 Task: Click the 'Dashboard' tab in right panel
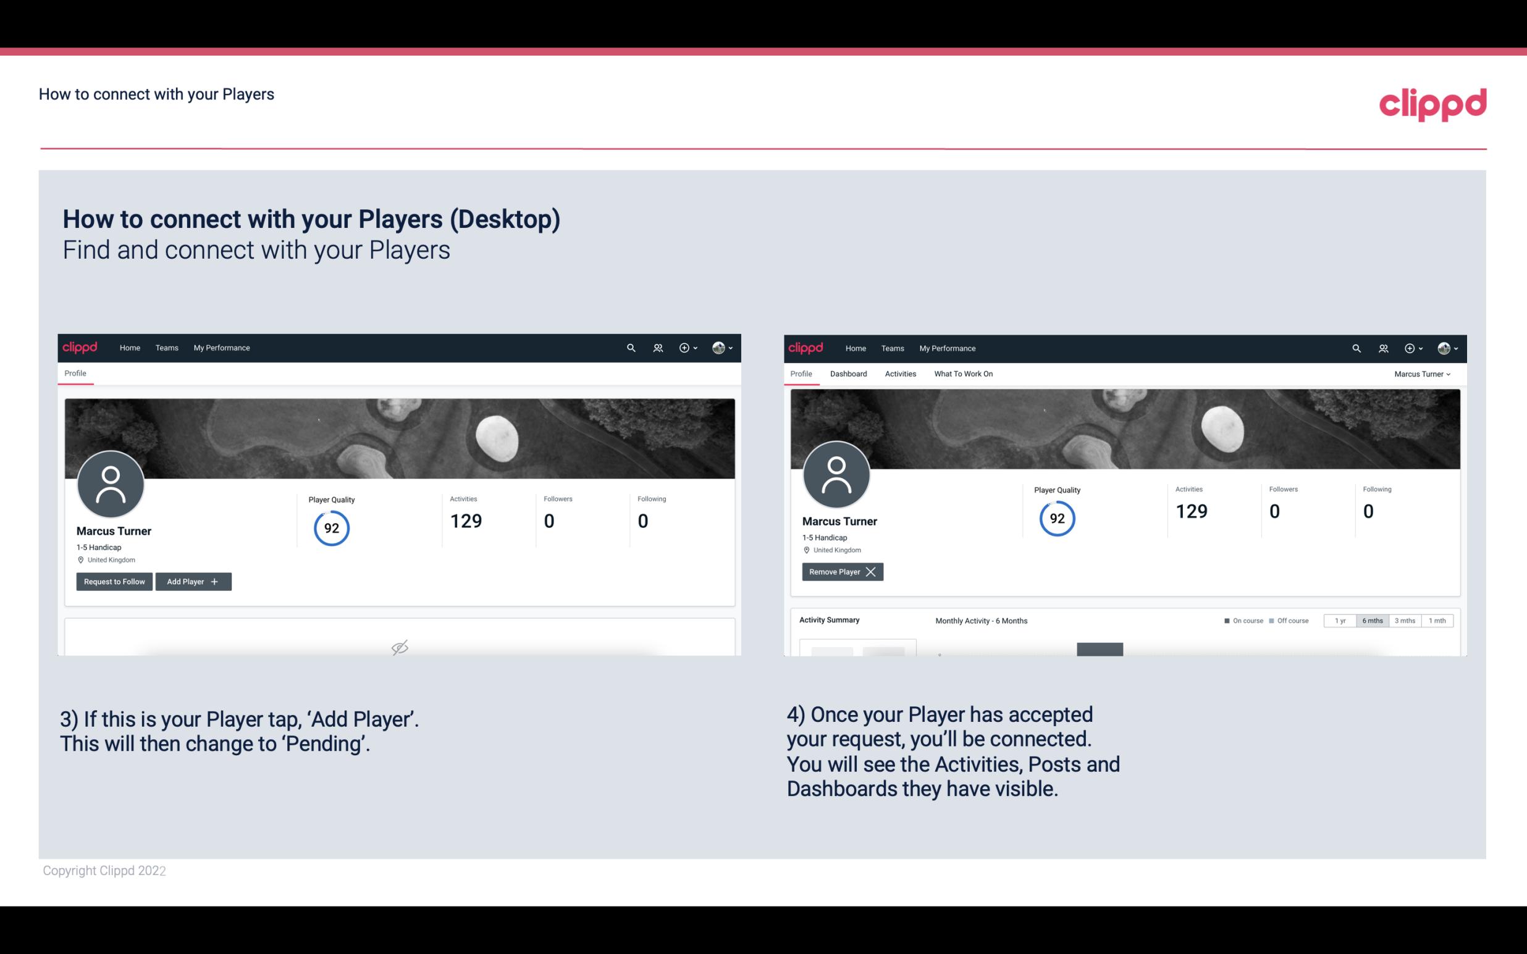pos(849,374)
